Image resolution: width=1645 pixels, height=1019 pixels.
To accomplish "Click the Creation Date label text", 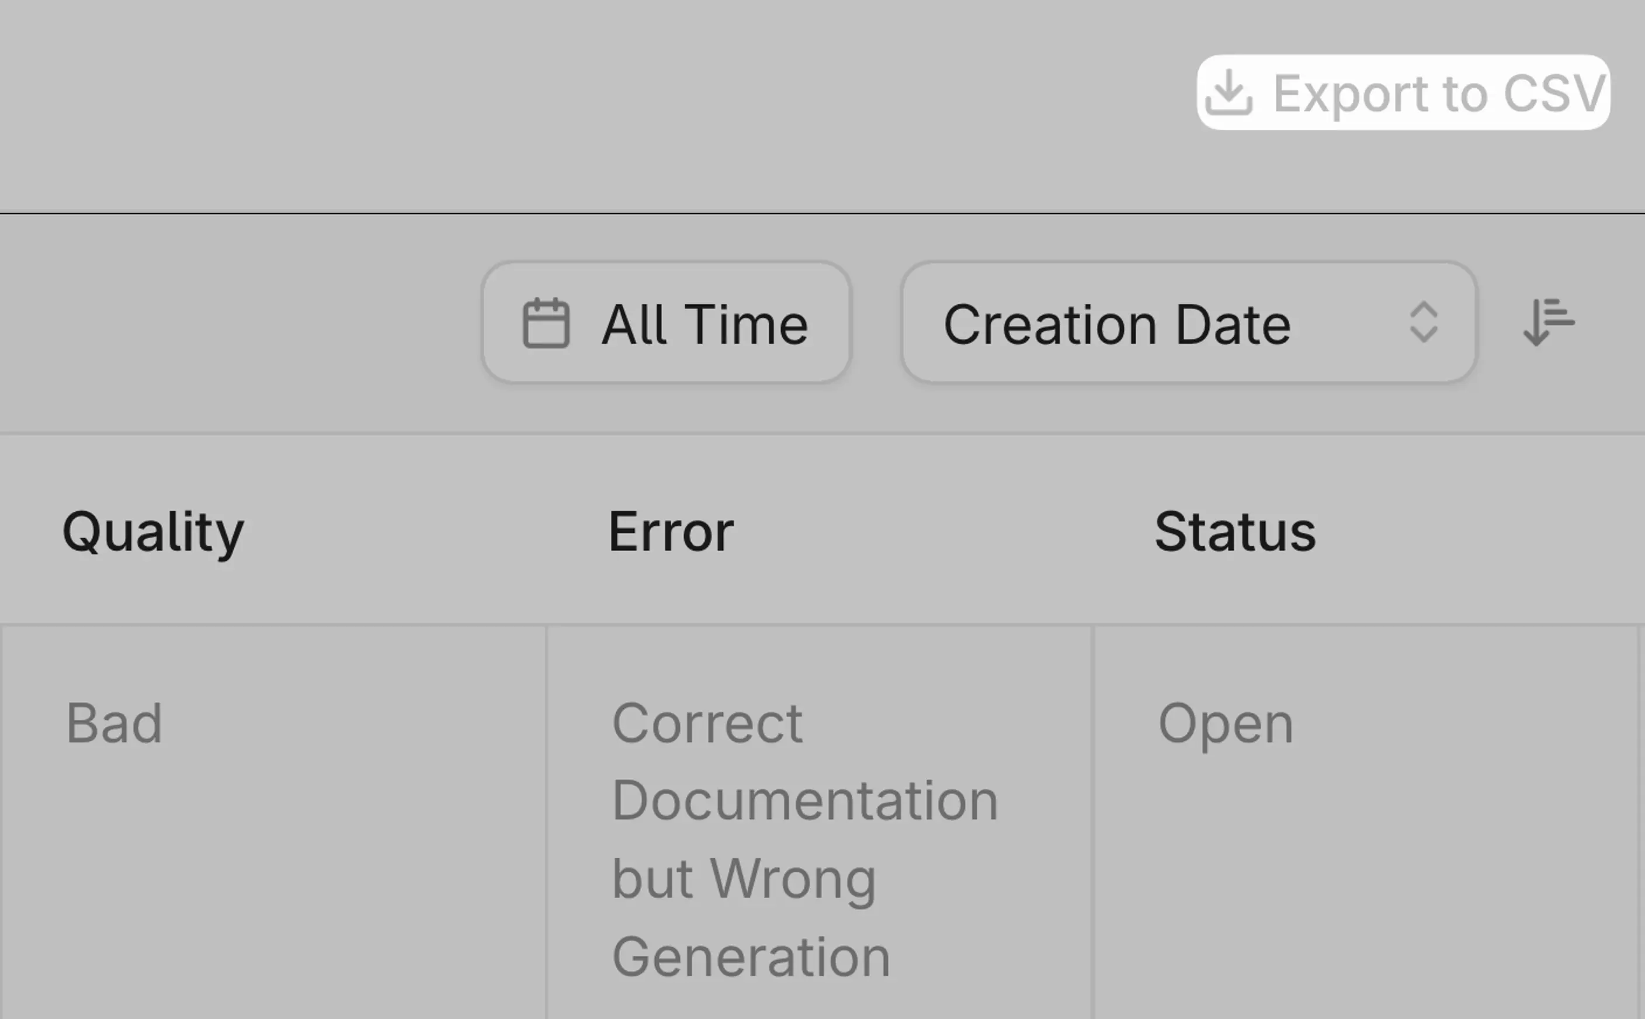I will coord(1117,324).
